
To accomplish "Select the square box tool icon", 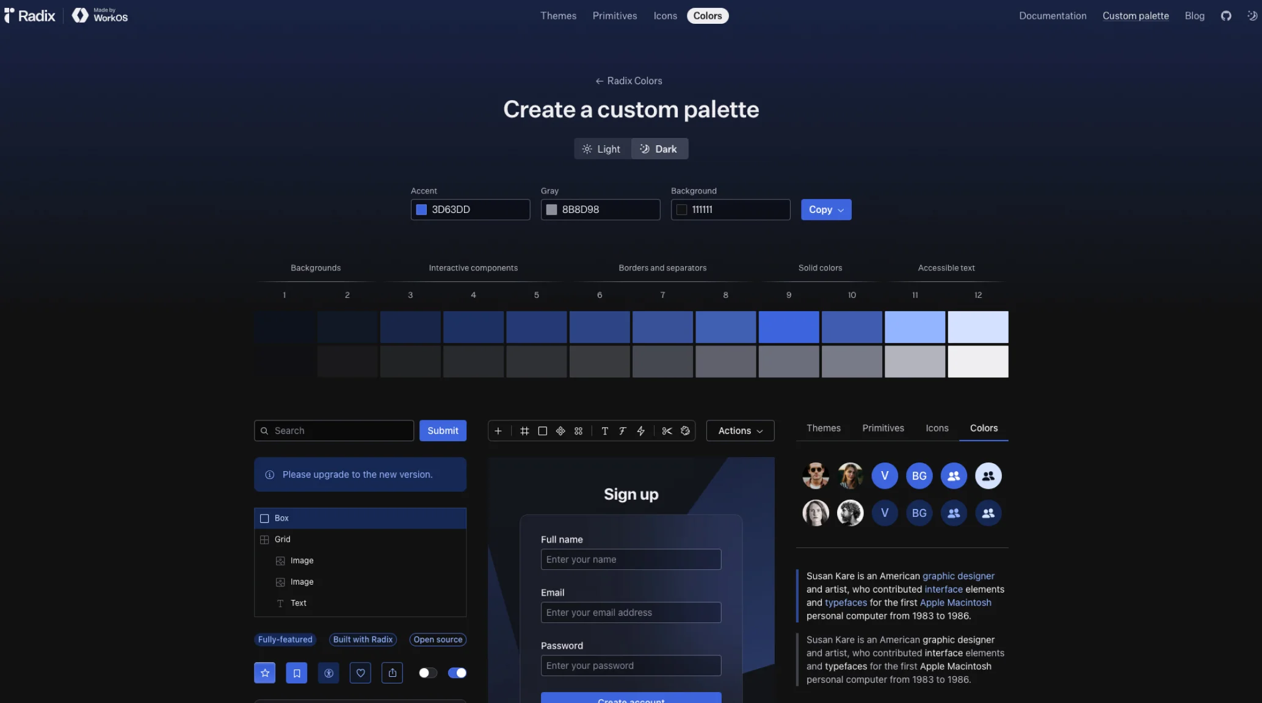I will tap(542, 431).
